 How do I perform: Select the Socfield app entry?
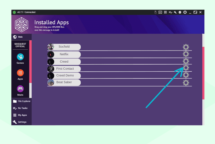(x=64, y=47)
